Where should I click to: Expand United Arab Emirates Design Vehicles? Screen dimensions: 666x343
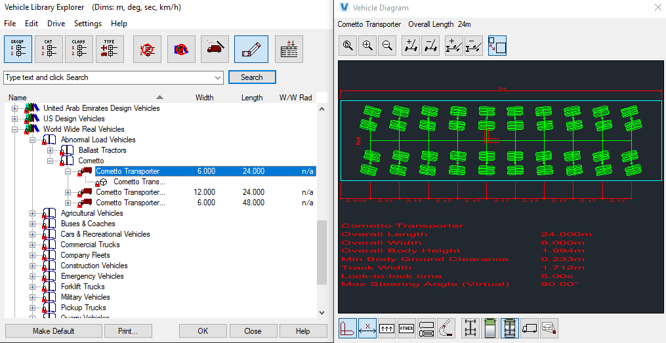(x=15, y=108)
